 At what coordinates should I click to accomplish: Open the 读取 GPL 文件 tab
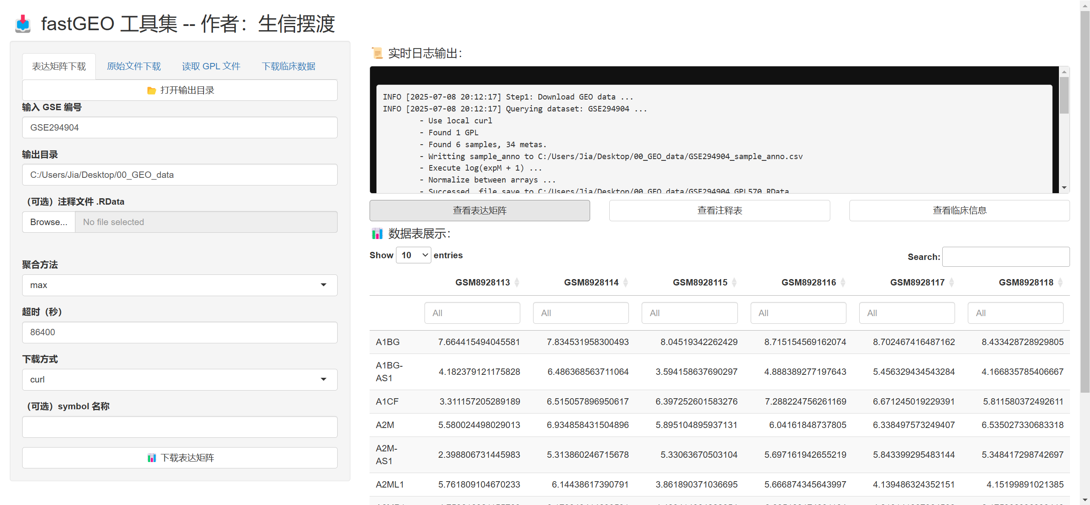pyautogui.click(x=211, y=66)
